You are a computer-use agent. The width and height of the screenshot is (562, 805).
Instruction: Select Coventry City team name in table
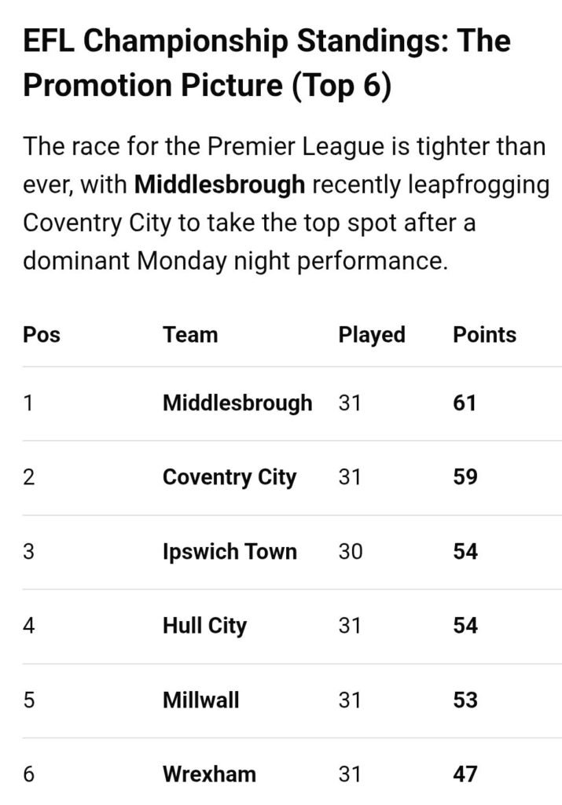click(x=230, y=477)
